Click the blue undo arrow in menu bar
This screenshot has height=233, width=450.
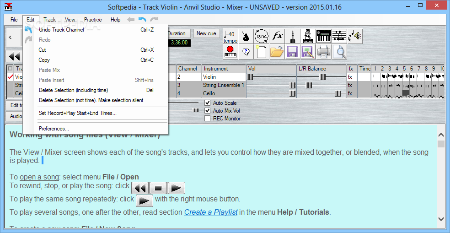[x=142, y=20]
